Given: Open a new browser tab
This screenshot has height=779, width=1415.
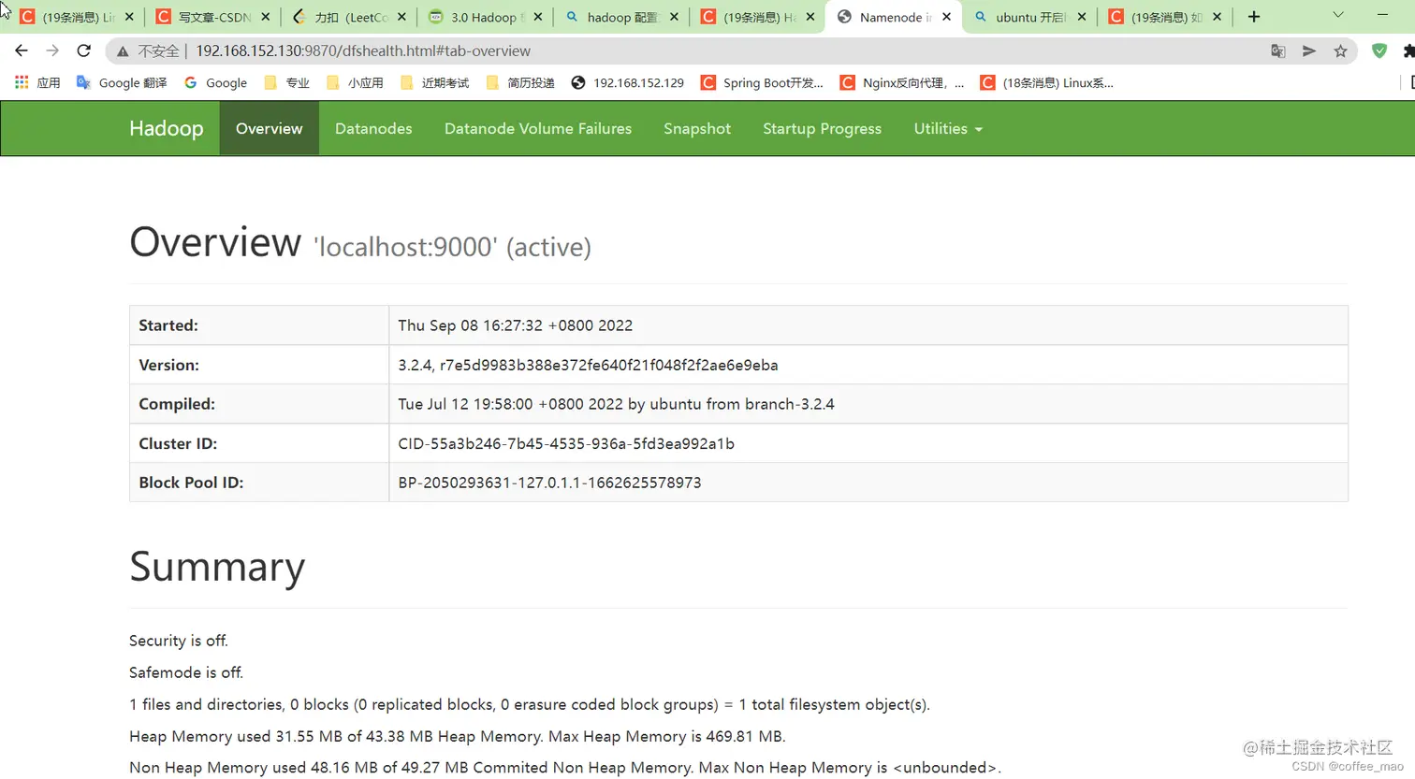Looking at the screenshot, I should coord(1254,17).
